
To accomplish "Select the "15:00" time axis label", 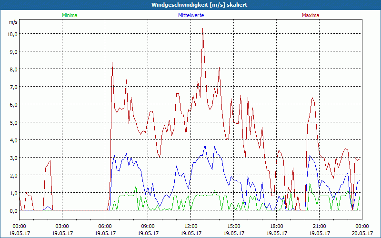I will click(x=233, y=226).
